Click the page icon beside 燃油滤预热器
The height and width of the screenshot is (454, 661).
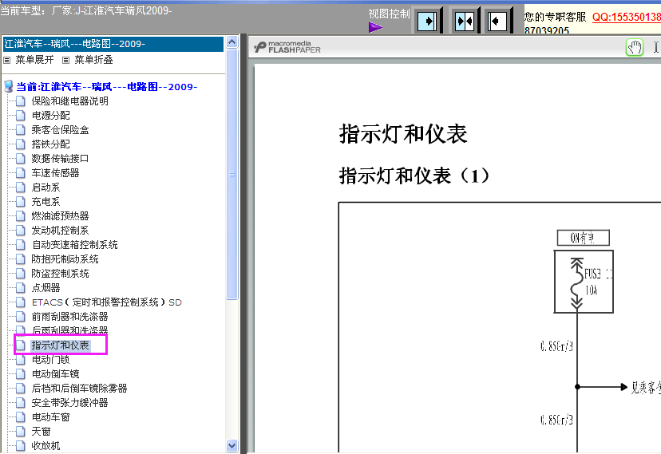pyautogui.click(x=20, y=216)
